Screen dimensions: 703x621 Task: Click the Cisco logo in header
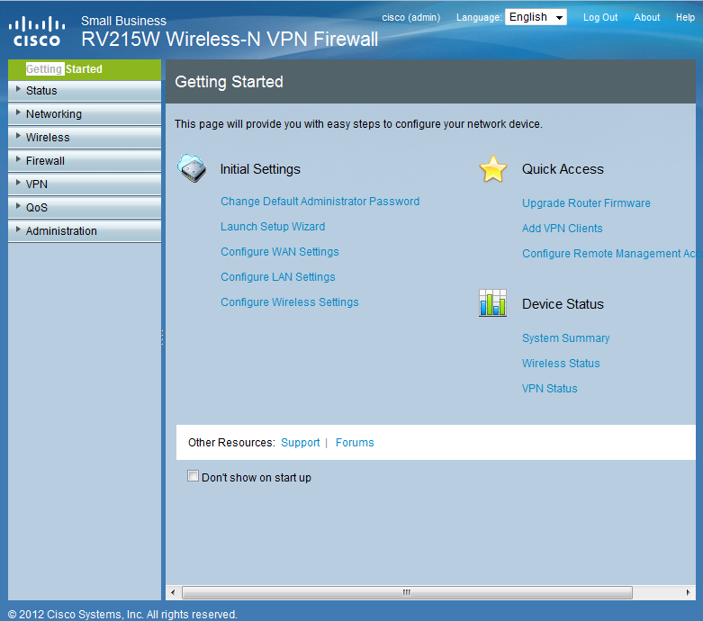(36, 30)
